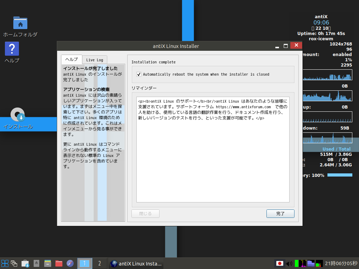The image size is (359, 269).
Task: Open the ヘルプ question mark desktop icon
Action: point(12,49)
